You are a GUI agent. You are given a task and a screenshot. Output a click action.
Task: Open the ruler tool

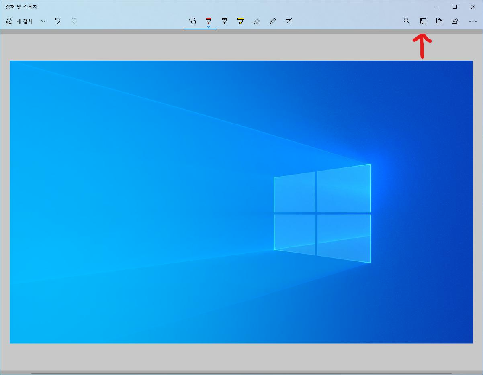click(273, 21)
